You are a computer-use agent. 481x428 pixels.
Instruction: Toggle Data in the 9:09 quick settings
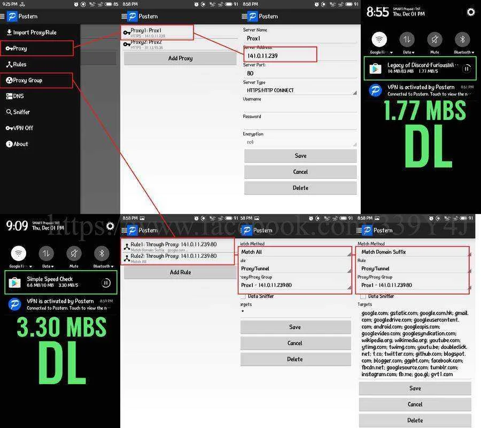[x=46, y=253]
